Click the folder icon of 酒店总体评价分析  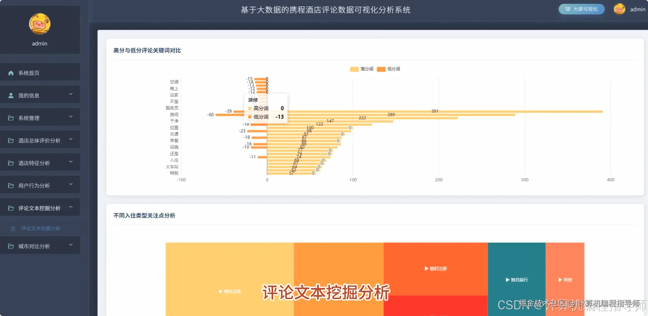[x=11, y=140]
